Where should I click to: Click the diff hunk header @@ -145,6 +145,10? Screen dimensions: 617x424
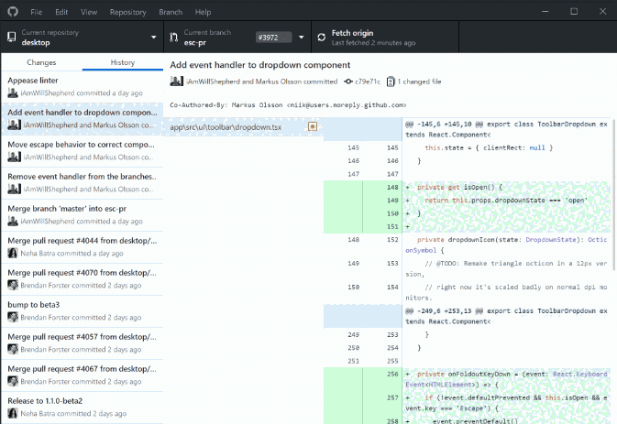pos(506,129)
